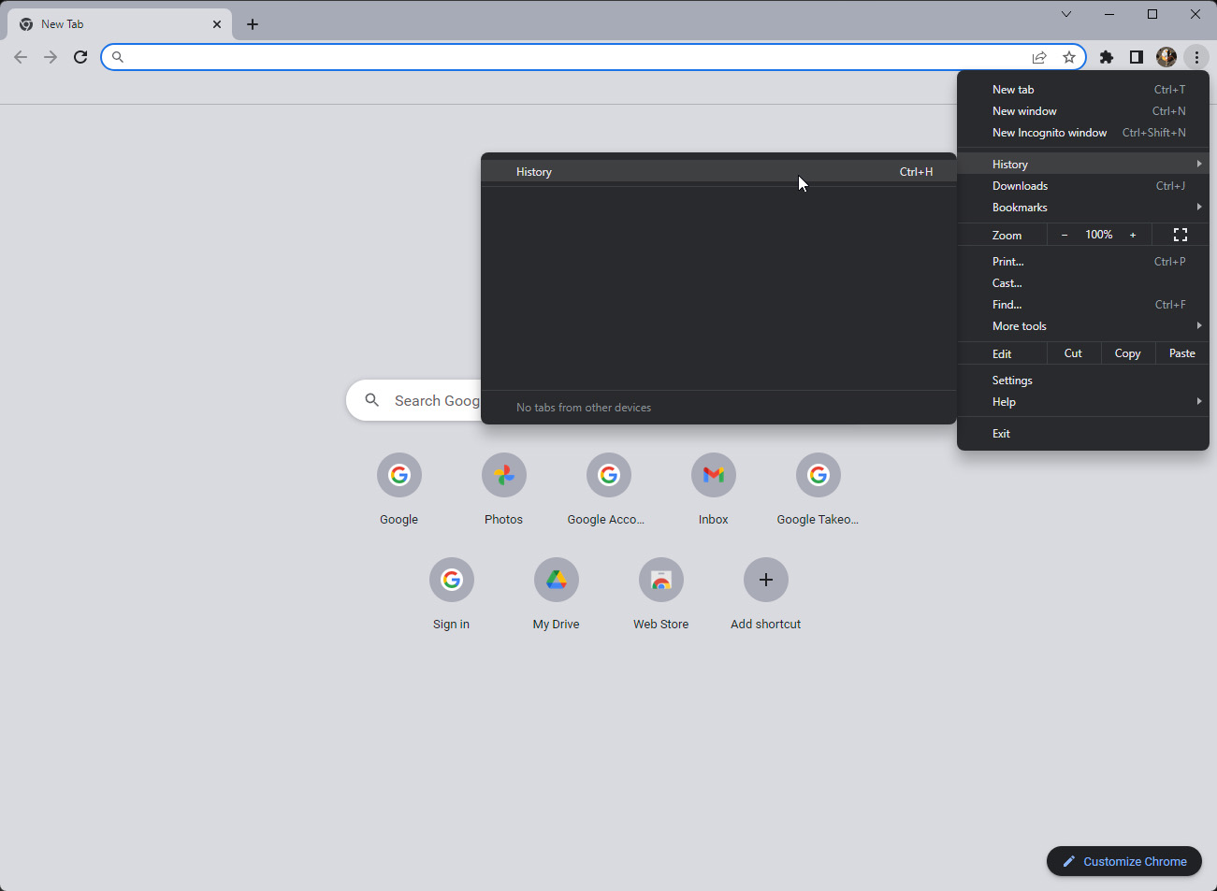This screenshot has height=891, width=1217.
Task: Click into the address bar field
Action: tap(561, 57)
